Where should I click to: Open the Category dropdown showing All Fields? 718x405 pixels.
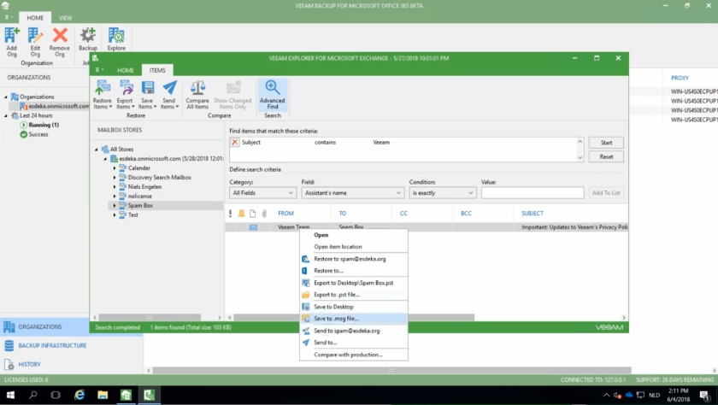[x=262, y=193]
